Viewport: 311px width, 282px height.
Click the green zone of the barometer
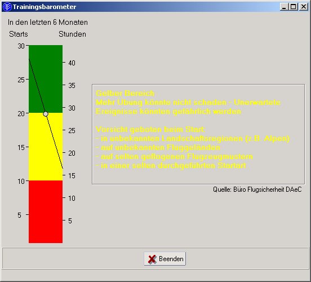46,79
